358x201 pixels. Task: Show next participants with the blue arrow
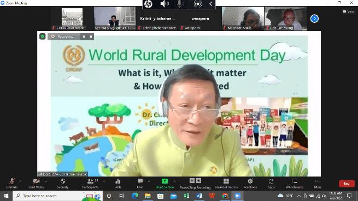(314, 19)
